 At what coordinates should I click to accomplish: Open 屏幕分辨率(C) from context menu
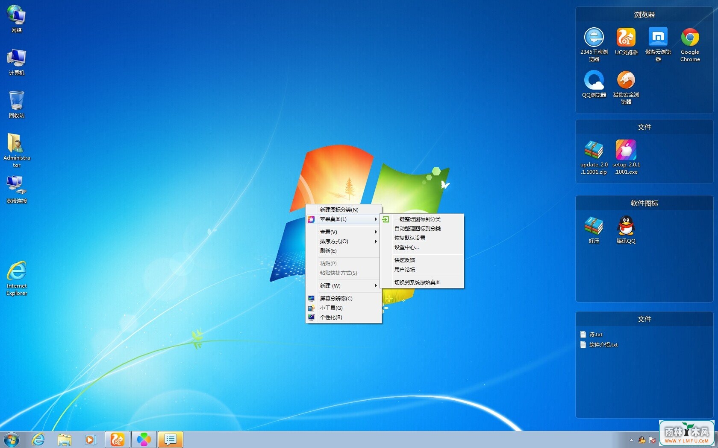tap(344, 298)
